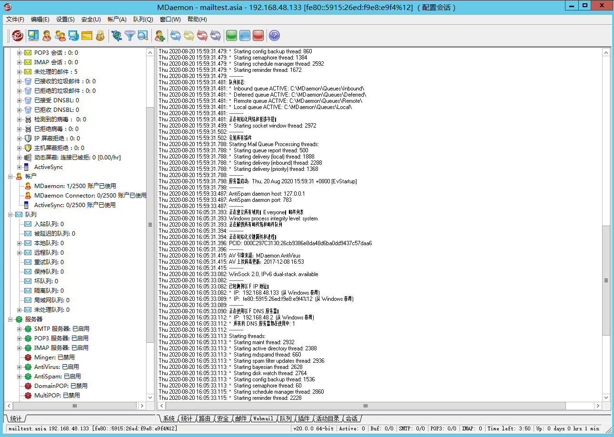Click the SMTP: 0/0 status bar entry
Viewport: 614px width, 437px height.
(x=412, y=428)
